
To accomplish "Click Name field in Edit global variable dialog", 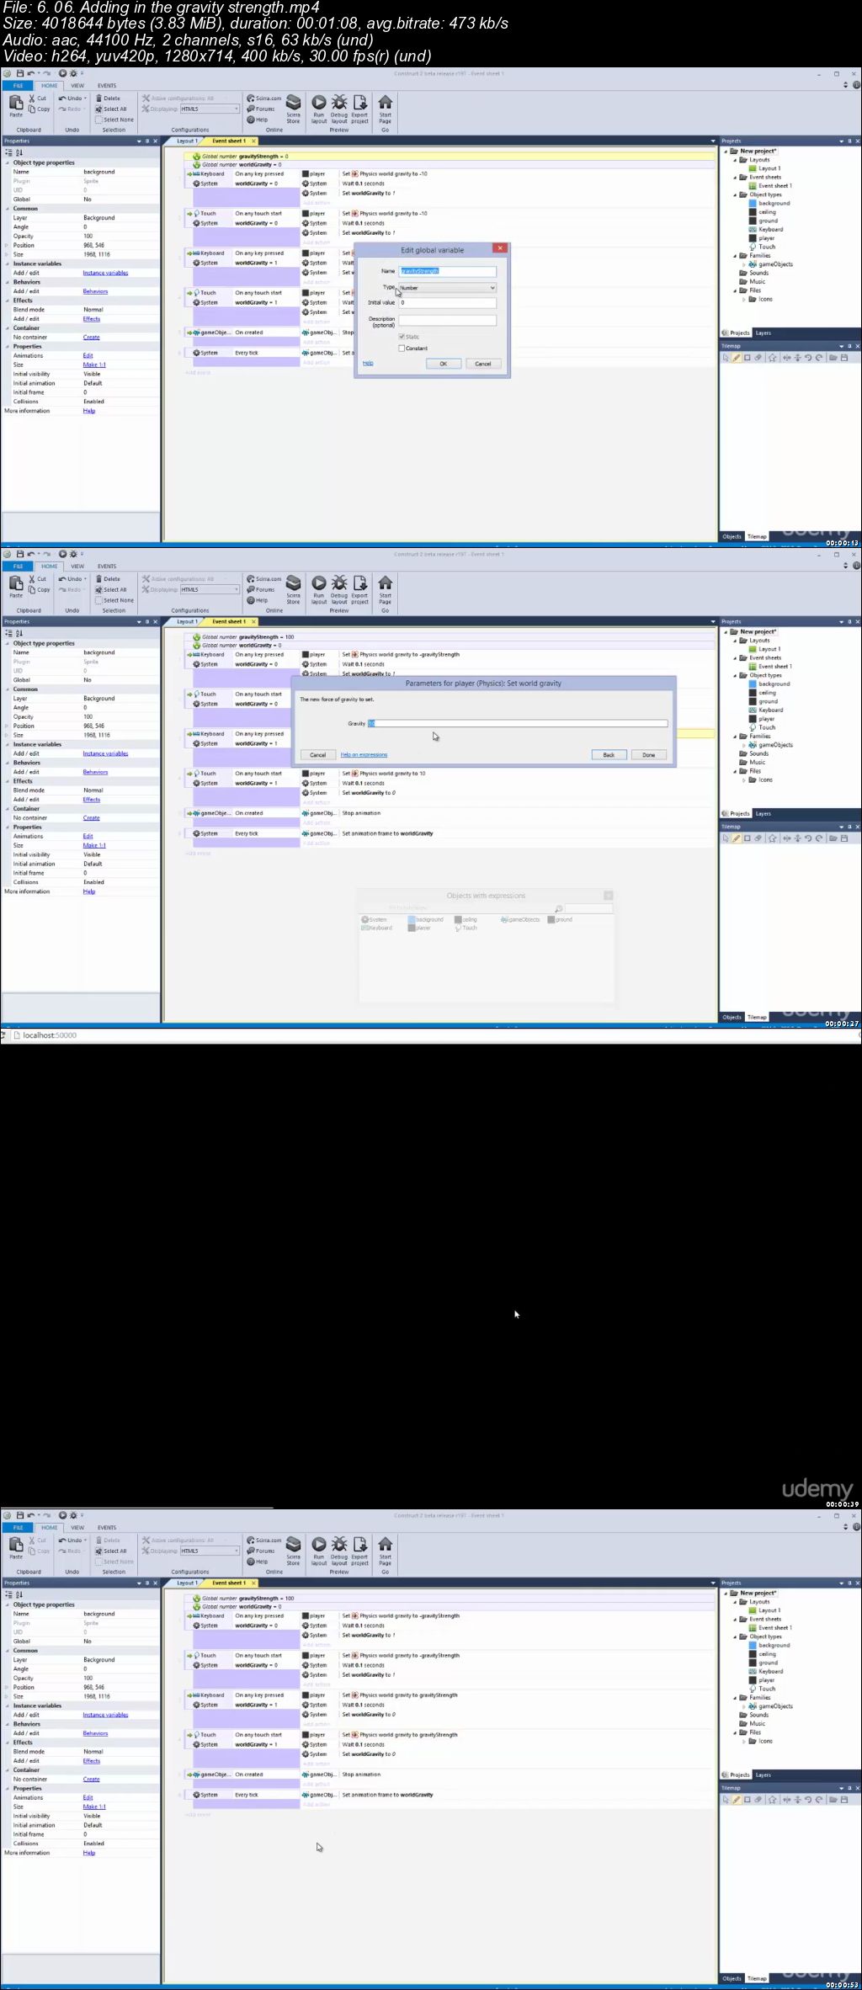I will (x=447, y=271).
